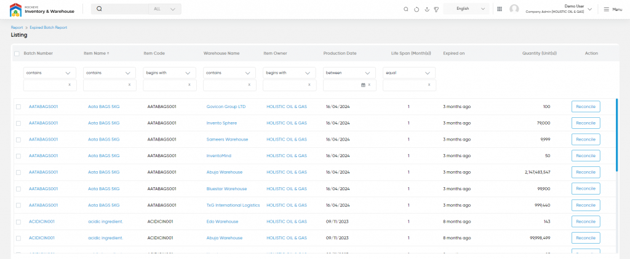The image size is (630, 259).
Task: Click the export/download icon in the header
Action: click(x=427, y=9)
